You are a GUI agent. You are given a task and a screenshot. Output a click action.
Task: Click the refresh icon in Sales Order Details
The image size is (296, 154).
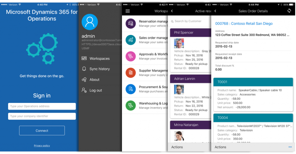click(x=289, y=11)
